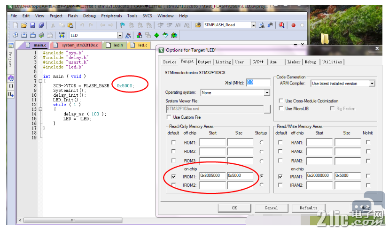
Task: Check the Use Custom File option
Action: [169, 117]
